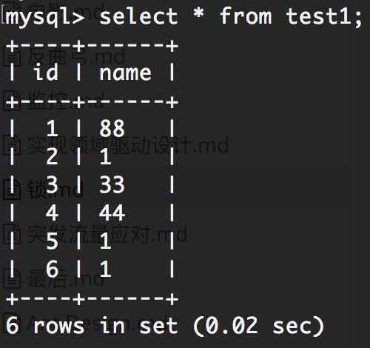Open the 监控.md file entry
This screenshot has height=348, width=370.
pyautogui.click(x=66, y=101)
